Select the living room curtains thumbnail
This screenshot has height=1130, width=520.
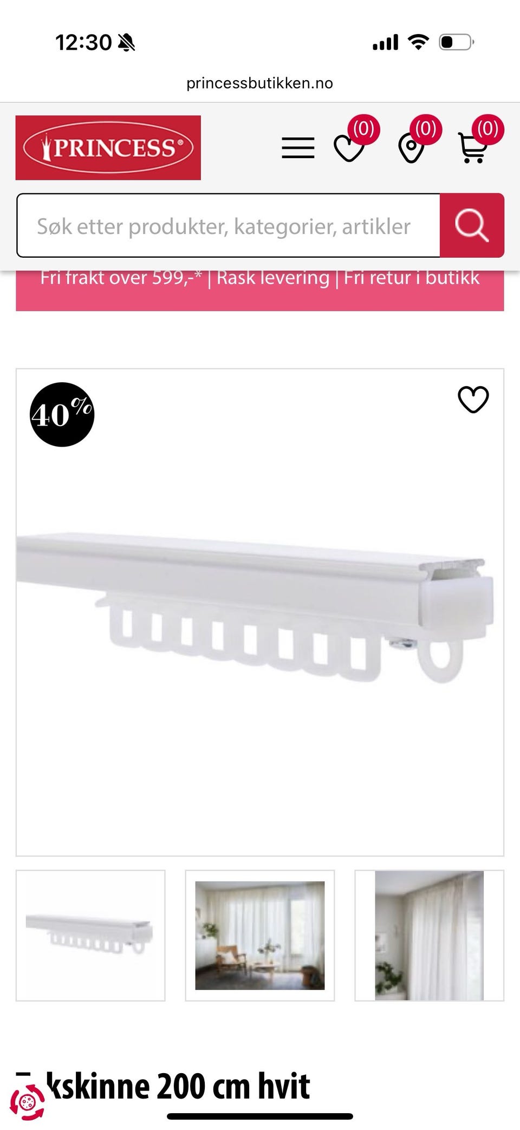click(260, 936)
